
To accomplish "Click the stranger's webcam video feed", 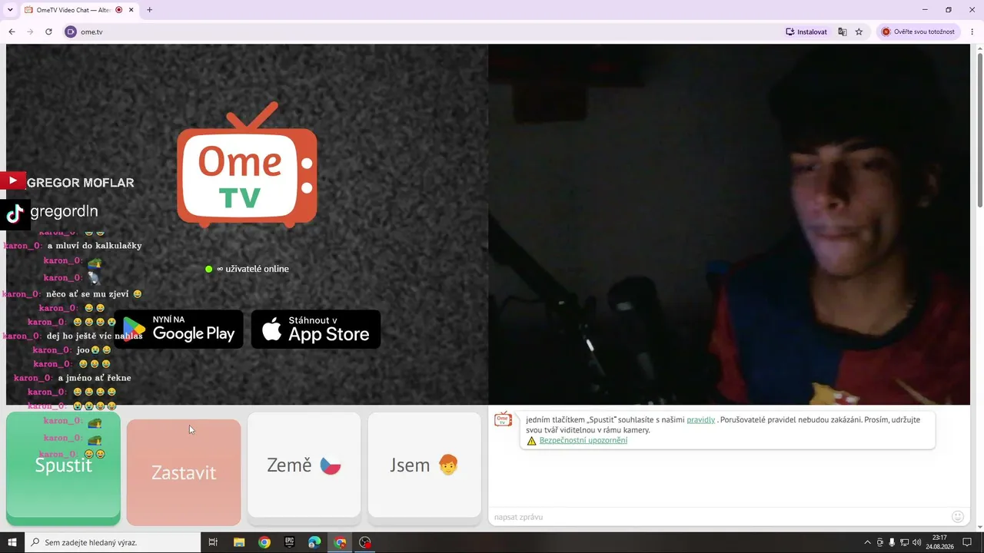I will 729,224.
